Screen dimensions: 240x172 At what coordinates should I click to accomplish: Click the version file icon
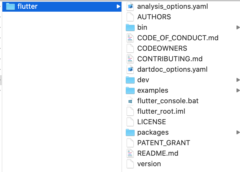(x=130, y=164)
